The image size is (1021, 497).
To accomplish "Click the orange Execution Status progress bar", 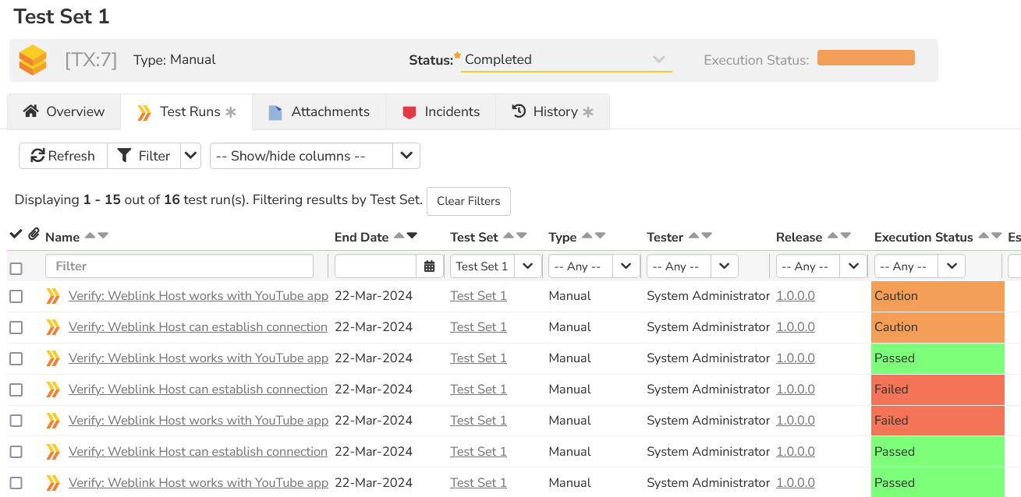I will [x=866, y=58].
